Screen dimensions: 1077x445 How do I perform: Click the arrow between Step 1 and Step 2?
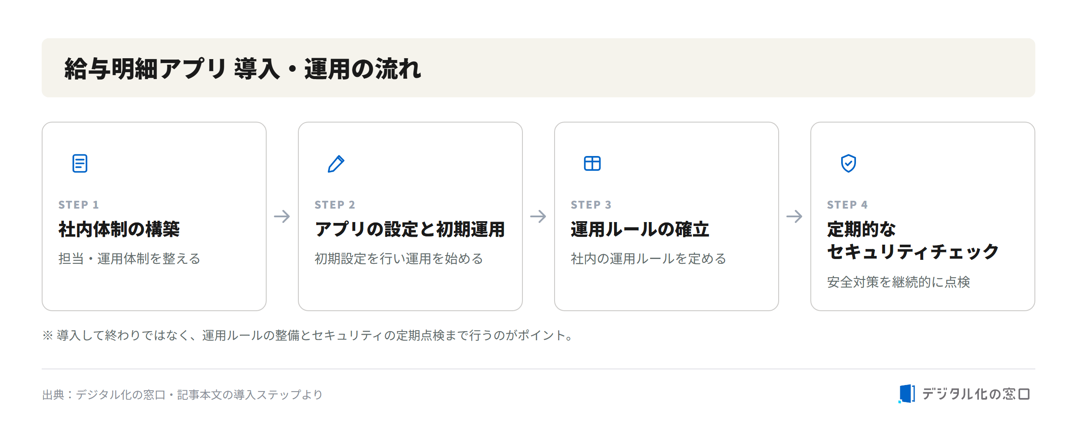point(282,216)
